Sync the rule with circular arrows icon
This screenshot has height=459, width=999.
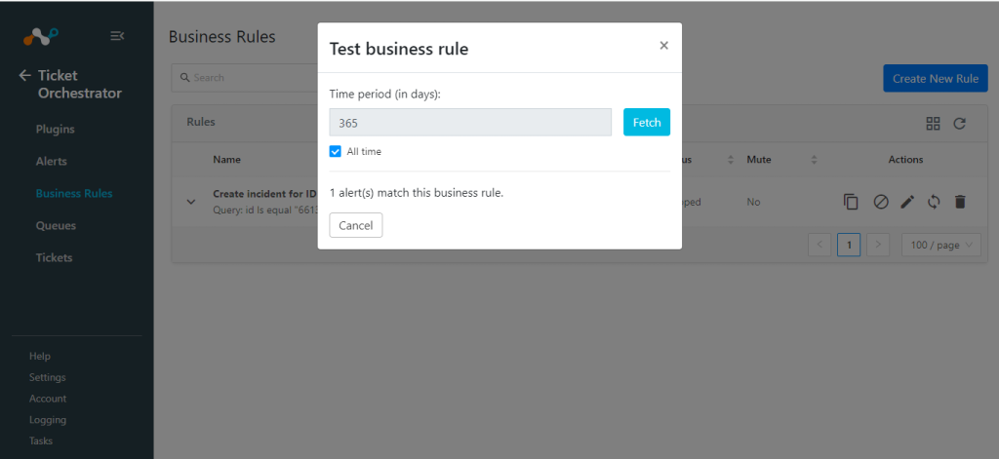[934, 202]
